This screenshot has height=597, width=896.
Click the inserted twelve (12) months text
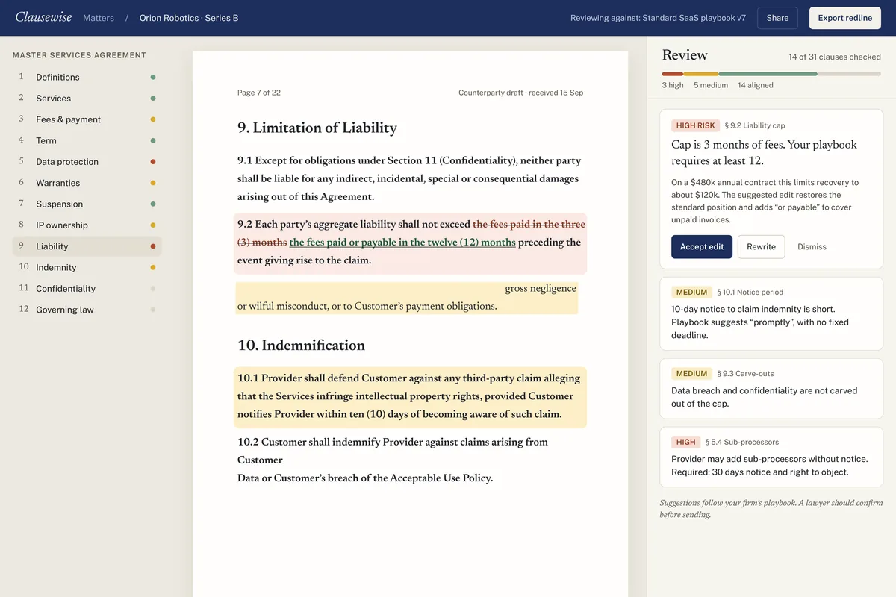[402, 243]
